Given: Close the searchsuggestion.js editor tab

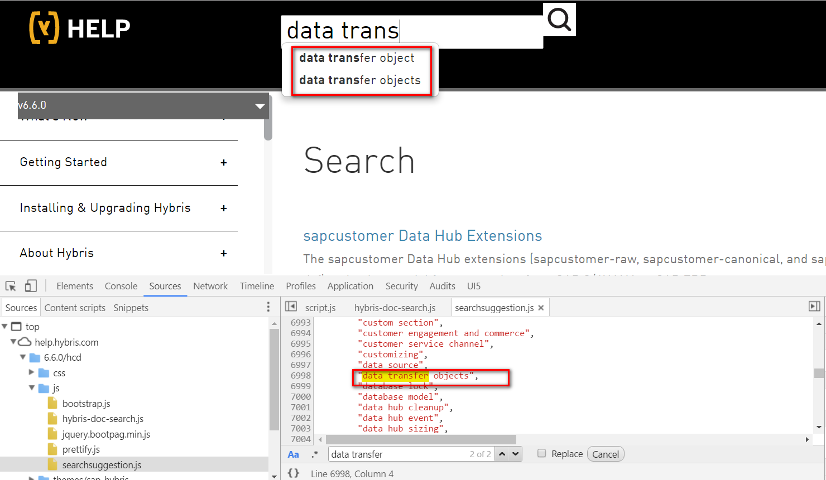Looking at the screenshot, I should click(x=541, y=308).
